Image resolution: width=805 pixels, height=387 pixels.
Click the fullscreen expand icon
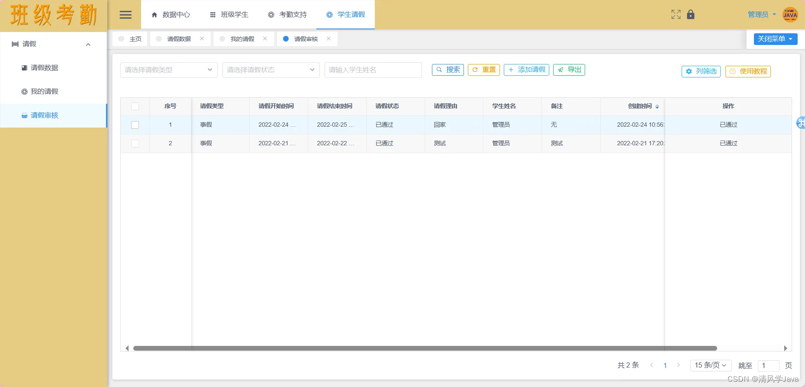pos(676,15)
